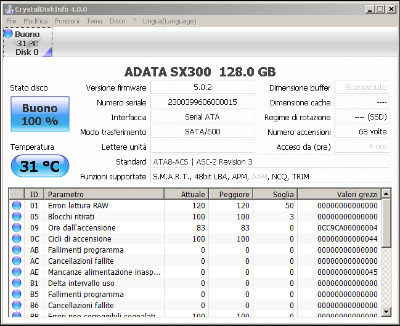Viewport: 400px width, 326px height.
Task: Click status orb for B6 Cancellazioni fallite row
Action: pyautogui.click(x=17, y=305)
